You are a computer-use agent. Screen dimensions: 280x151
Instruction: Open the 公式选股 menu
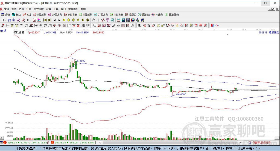pyautogui.click(x=39, y=9)
